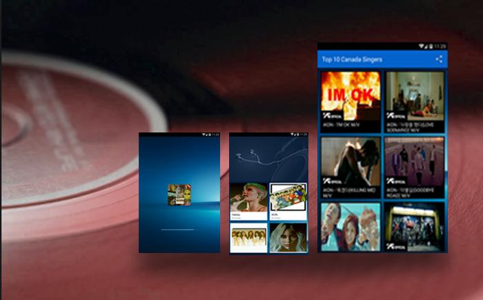Open the video thumbnail showing two faces close-up
Screen dimensions: 483x300
351,226
